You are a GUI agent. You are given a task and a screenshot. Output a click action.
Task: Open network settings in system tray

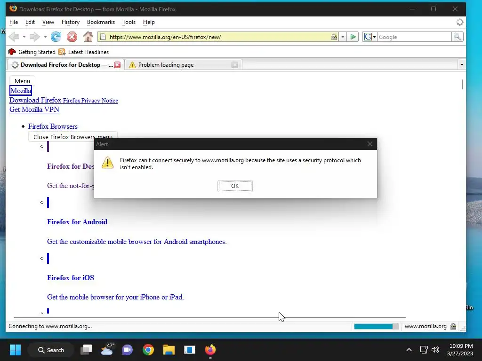tap(424, 350)
